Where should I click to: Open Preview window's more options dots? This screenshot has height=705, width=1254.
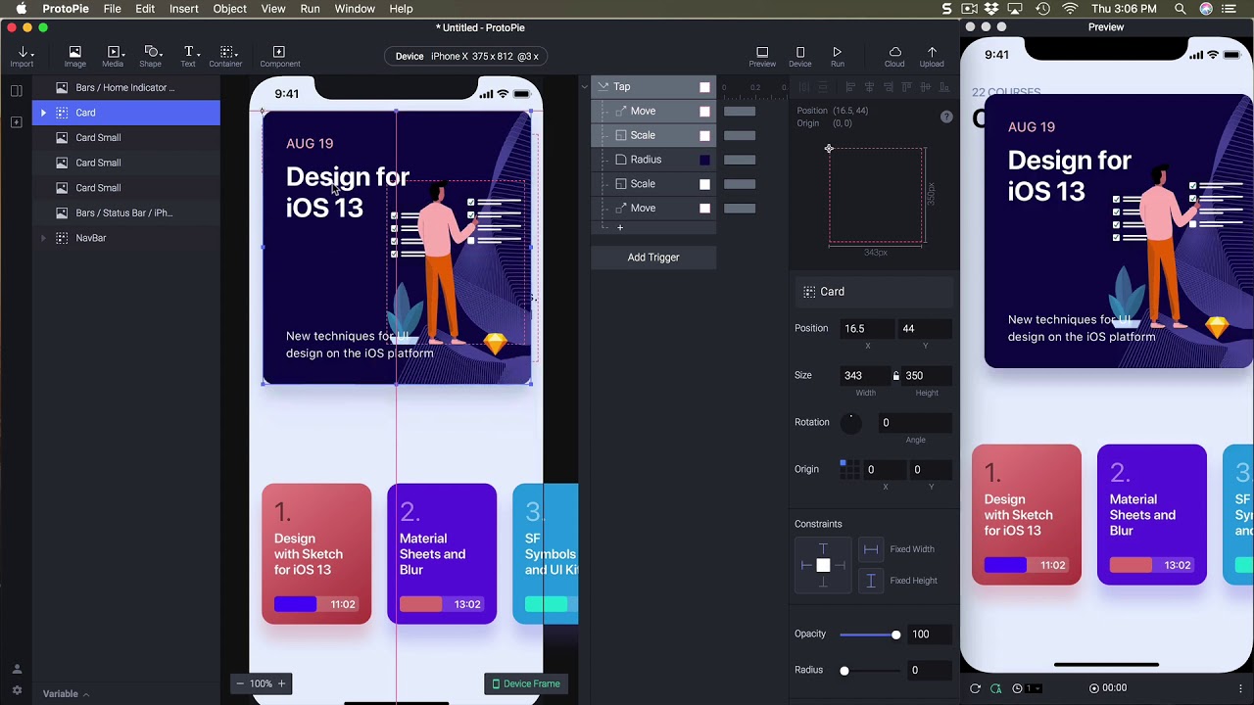coord(1240,688)
